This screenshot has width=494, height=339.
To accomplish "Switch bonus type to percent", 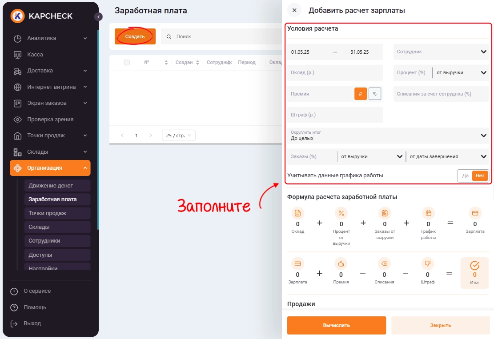I will (x=374, y=94).
